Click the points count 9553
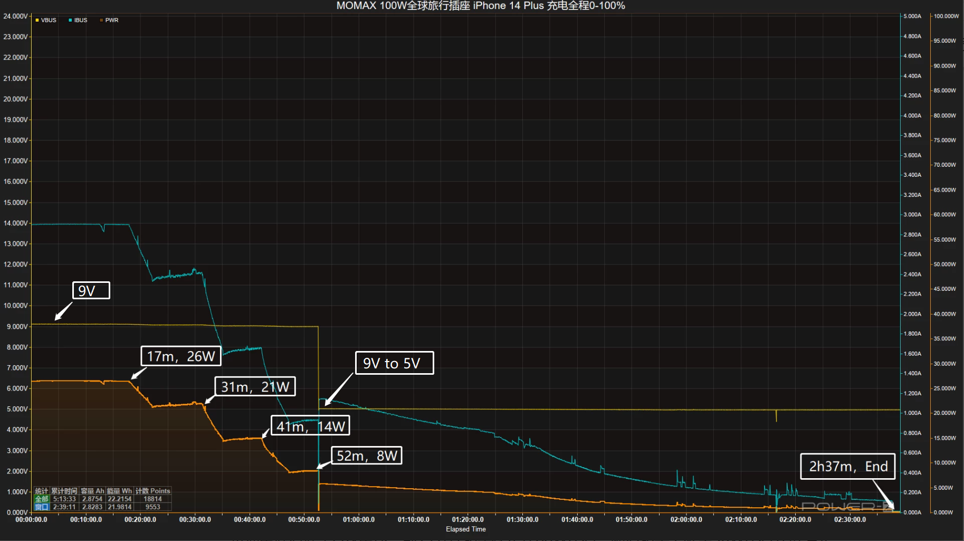The image size is (964, 541). 153,507
